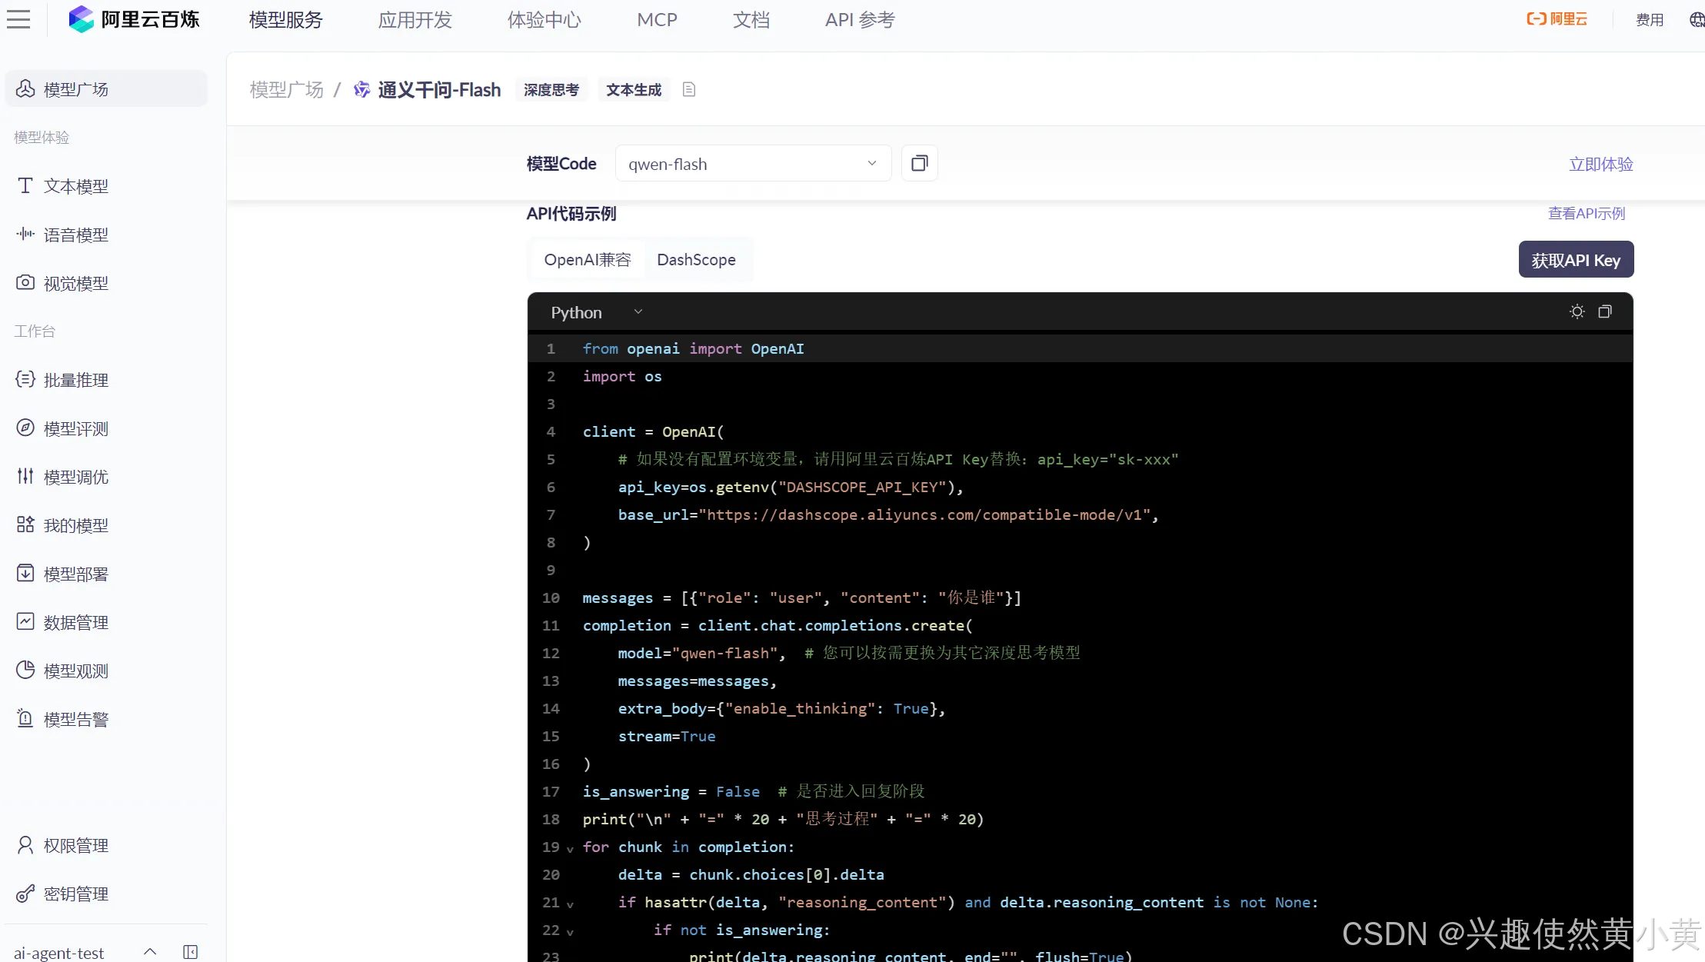The width and height of the screenshot is (1705, 962).
Task: Open the API 参考 top menu
Action: pyautogui.click(x=860, y=20)
